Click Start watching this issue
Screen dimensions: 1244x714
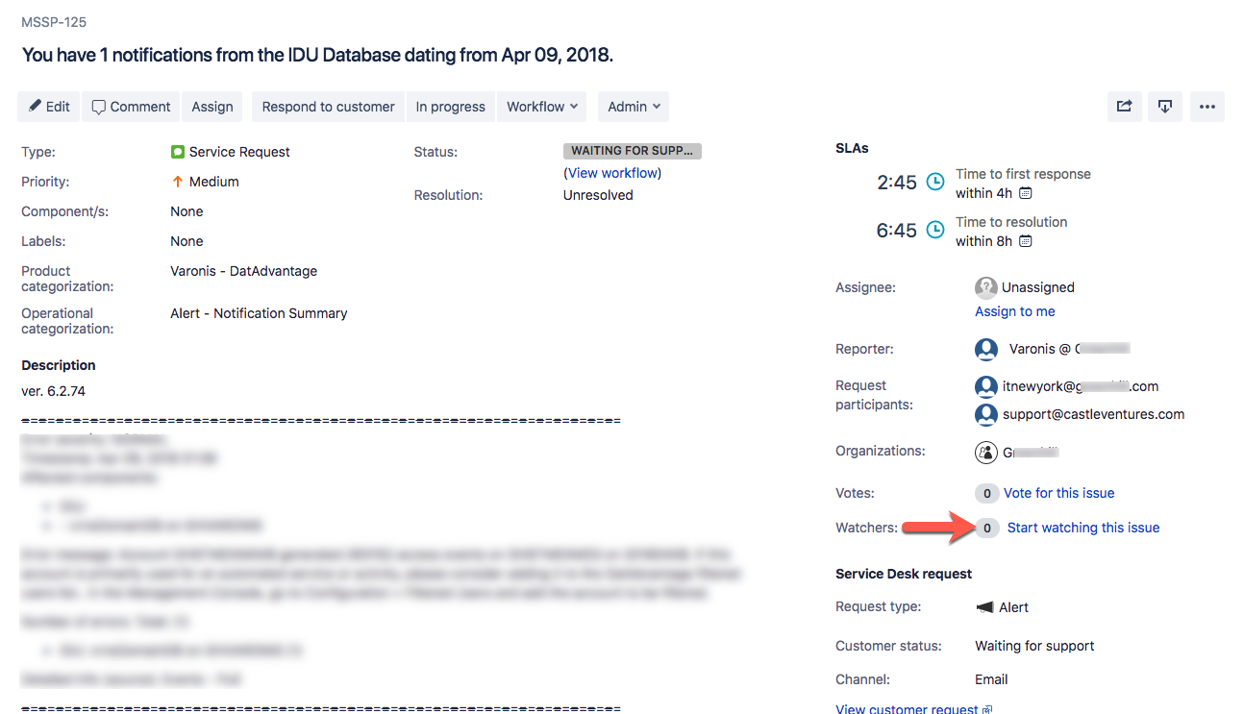click(1083, 528)
